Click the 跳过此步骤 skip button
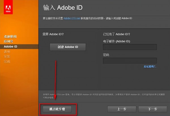The height and width of the screenshot is (116, 170). coord(57,109)
